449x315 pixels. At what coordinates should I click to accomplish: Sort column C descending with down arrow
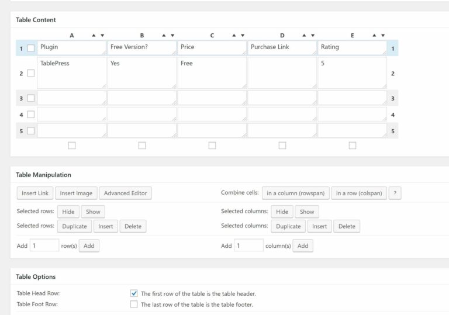pos(243,36)
